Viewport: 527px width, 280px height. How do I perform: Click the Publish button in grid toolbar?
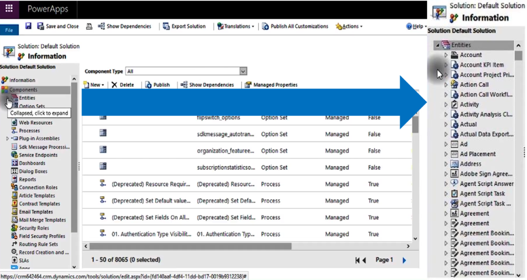[158, 85]
